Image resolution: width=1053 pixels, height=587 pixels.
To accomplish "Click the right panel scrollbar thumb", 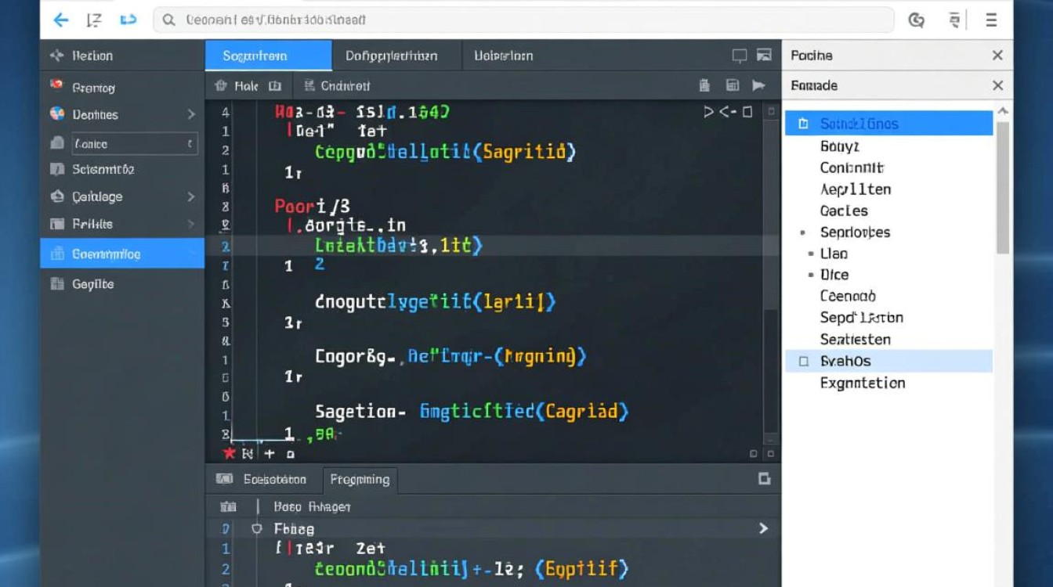I will [x=1003, y=188].
